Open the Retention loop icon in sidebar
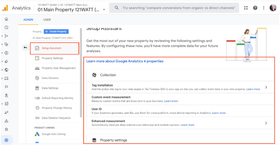 pyautogui.click(x=6, y=61)
